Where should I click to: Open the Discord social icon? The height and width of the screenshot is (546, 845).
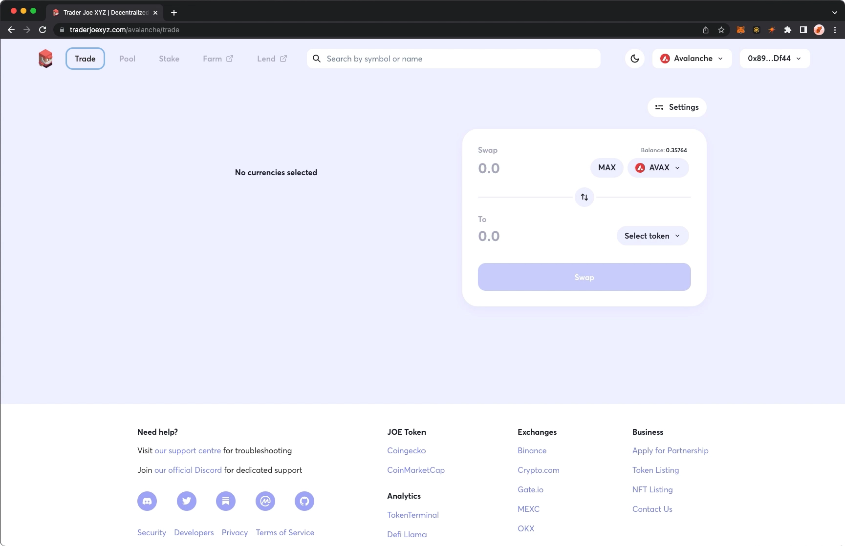147,501
